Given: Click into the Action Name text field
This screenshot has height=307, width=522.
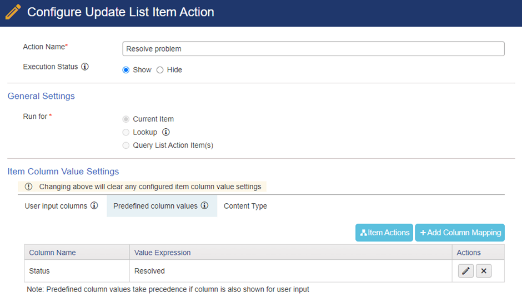Looking at the screenshot, I should pos(313,49).
